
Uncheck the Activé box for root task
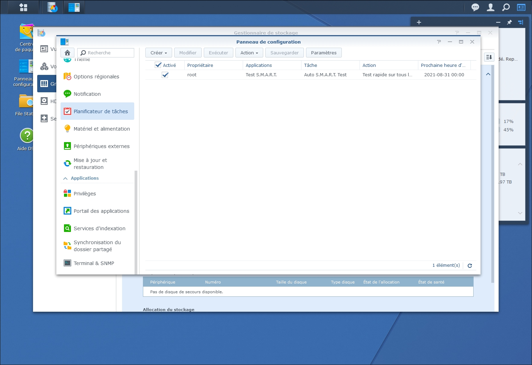tap(165, 75)
